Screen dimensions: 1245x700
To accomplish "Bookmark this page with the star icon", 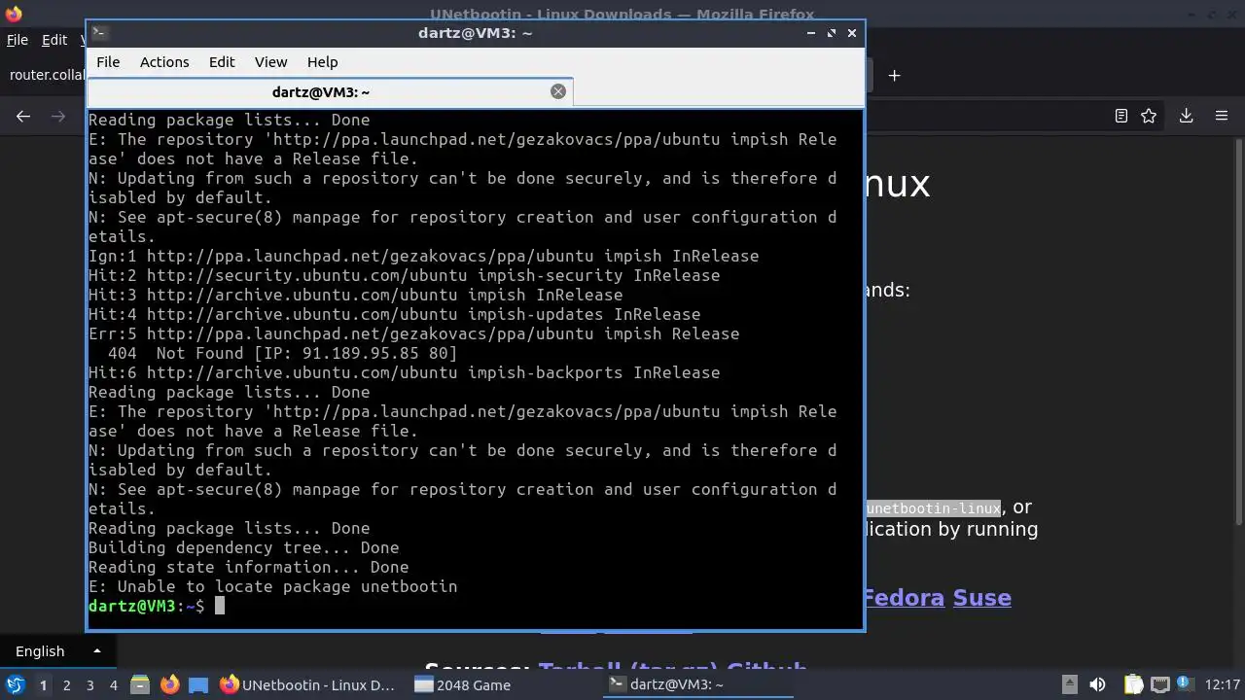I will pos(1149,116).
